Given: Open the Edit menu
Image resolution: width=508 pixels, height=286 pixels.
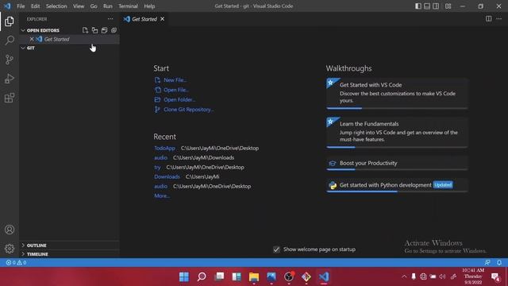Looking at the screenshot, I should pyautogui.click(x=35, y=6).
